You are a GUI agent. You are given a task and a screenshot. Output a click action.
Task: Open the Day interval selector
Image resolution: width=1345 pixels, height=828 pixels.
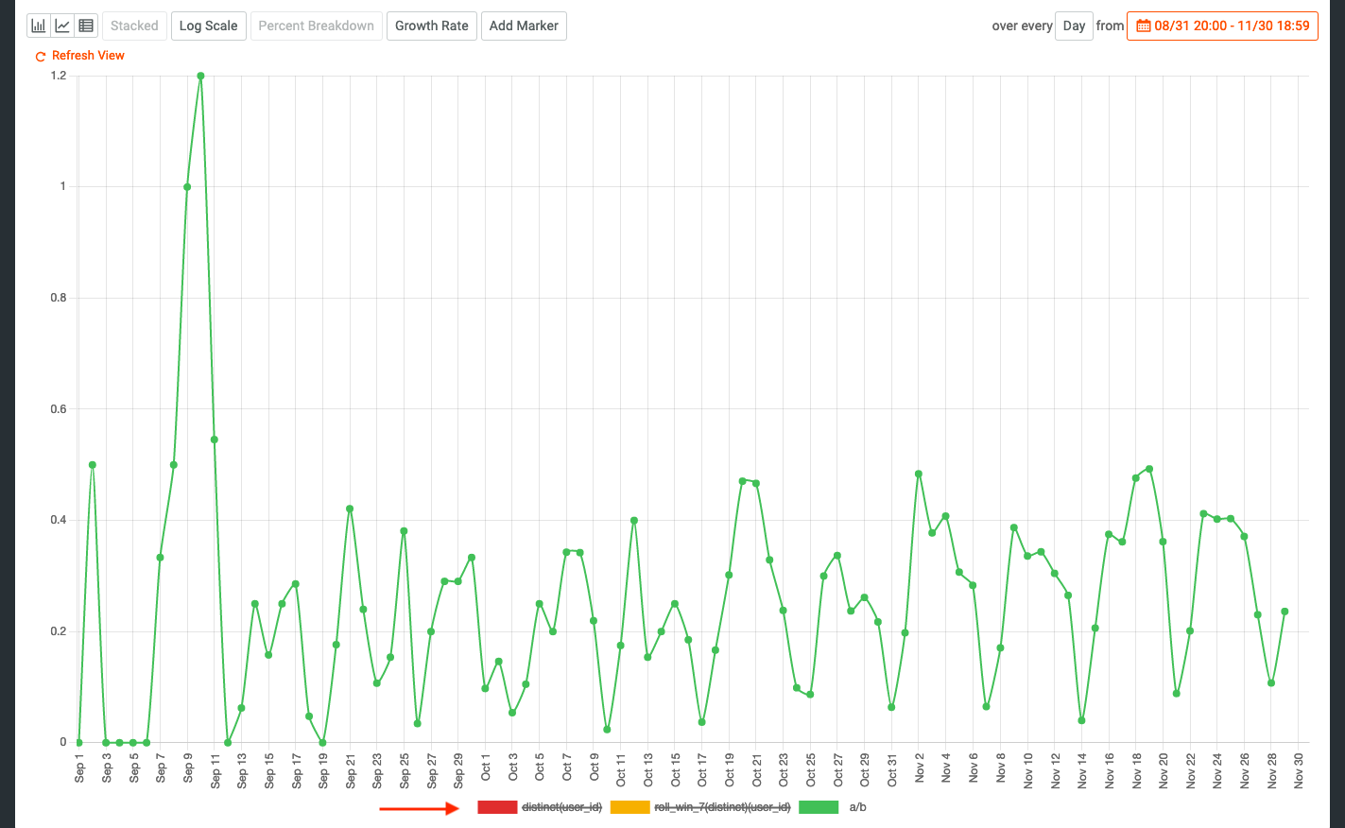pyautogui.click(x=1074, y=26)
